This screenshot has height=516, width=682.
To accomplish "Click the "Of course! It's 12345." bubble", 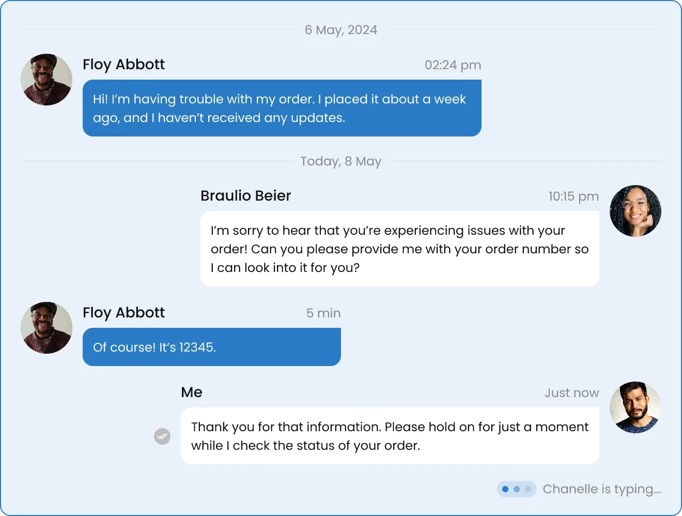I will tap(211, 347).
